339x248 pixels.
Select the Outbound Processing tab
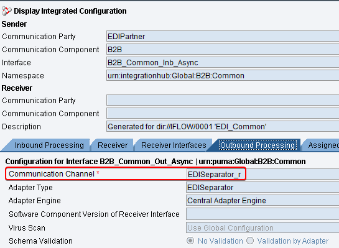tap(258, 145)
